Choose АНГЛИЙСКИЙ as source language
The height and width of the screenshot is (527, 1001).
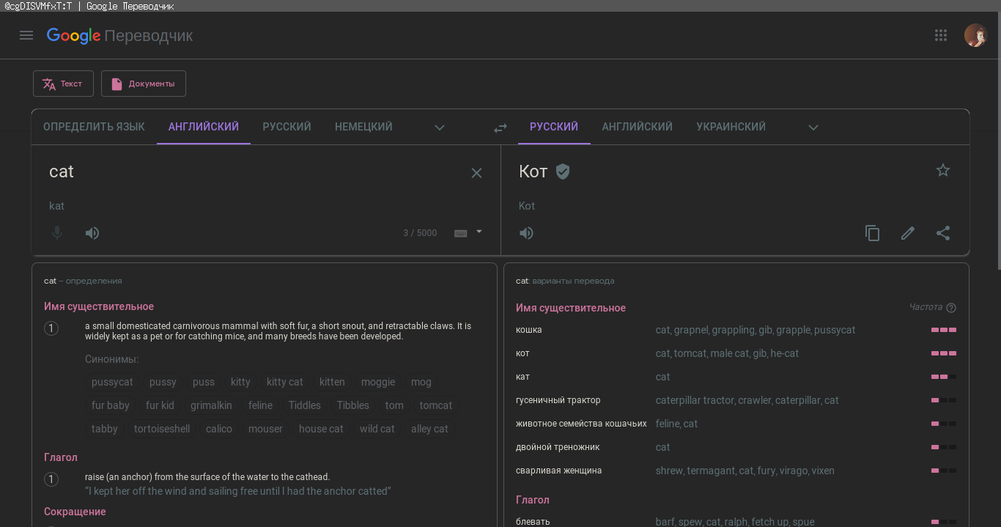(204, 127)
